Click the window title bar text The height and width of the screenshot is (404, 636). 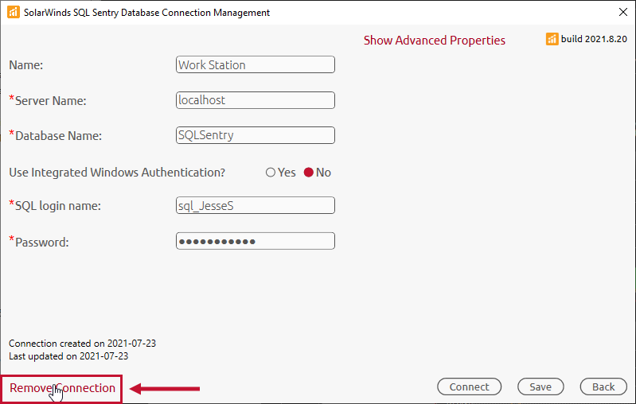click(146, 13)
